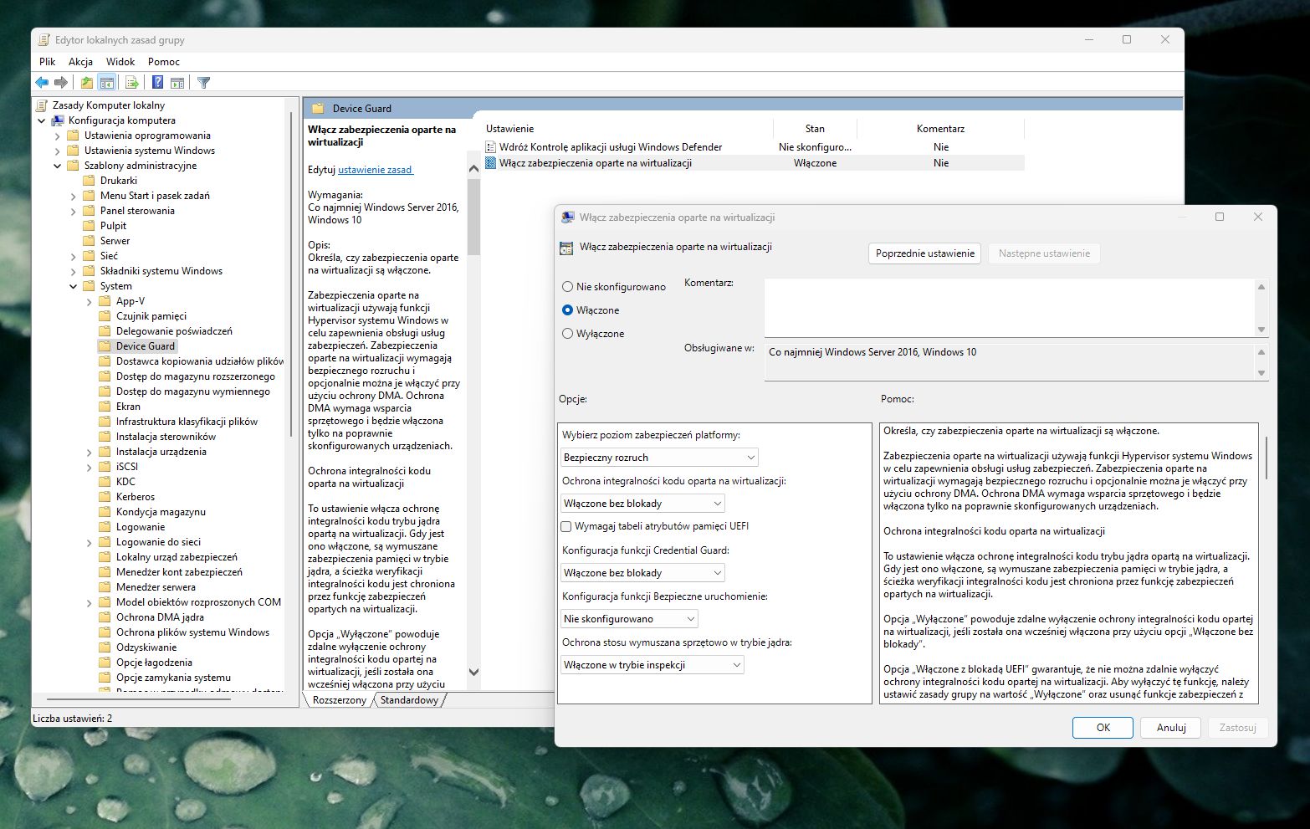Click the blue Back arrow in toolbar
Viewport: 1310px width, 829px height.
(42, 83)
